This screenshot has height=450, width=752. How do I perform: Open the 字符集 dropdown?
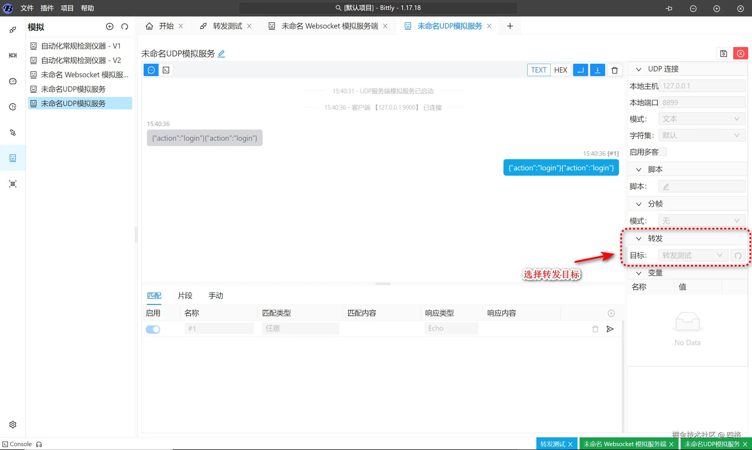tap(701, 135)
